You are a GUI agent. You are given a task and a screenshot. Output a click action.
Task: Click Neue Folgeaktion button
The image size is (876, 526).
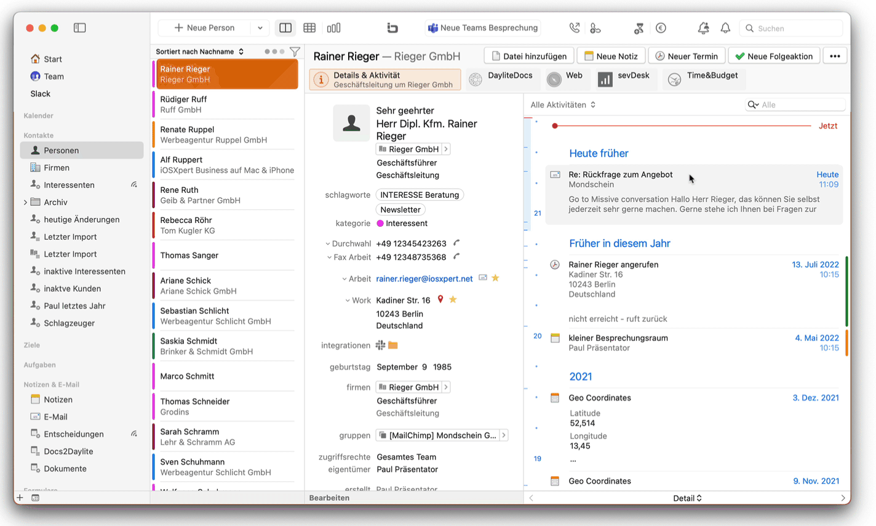tap(774, 56)
